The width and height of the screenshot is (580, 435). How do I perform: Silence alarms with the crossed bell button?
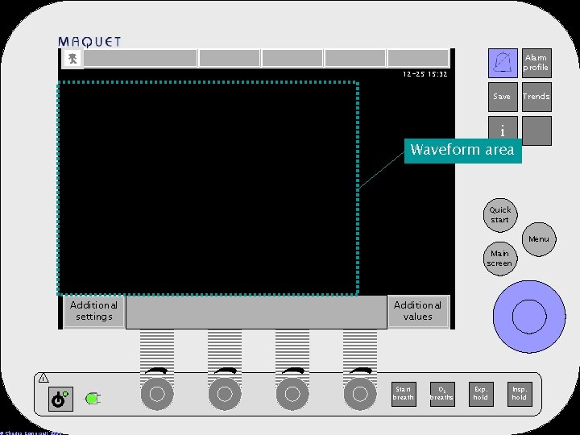pos(503,63)
